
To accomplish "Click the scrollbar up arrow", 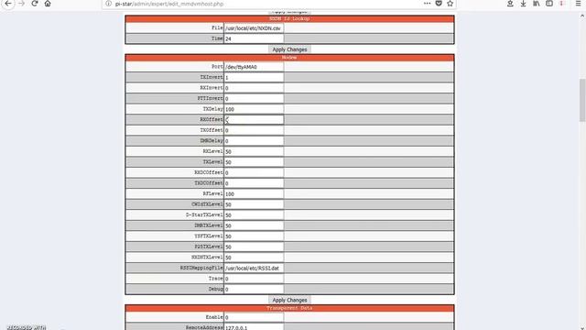I will click(x=582, y=16).
